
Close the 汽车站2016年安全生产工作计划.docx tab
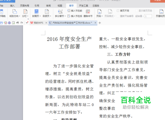[x=95, y=23]
